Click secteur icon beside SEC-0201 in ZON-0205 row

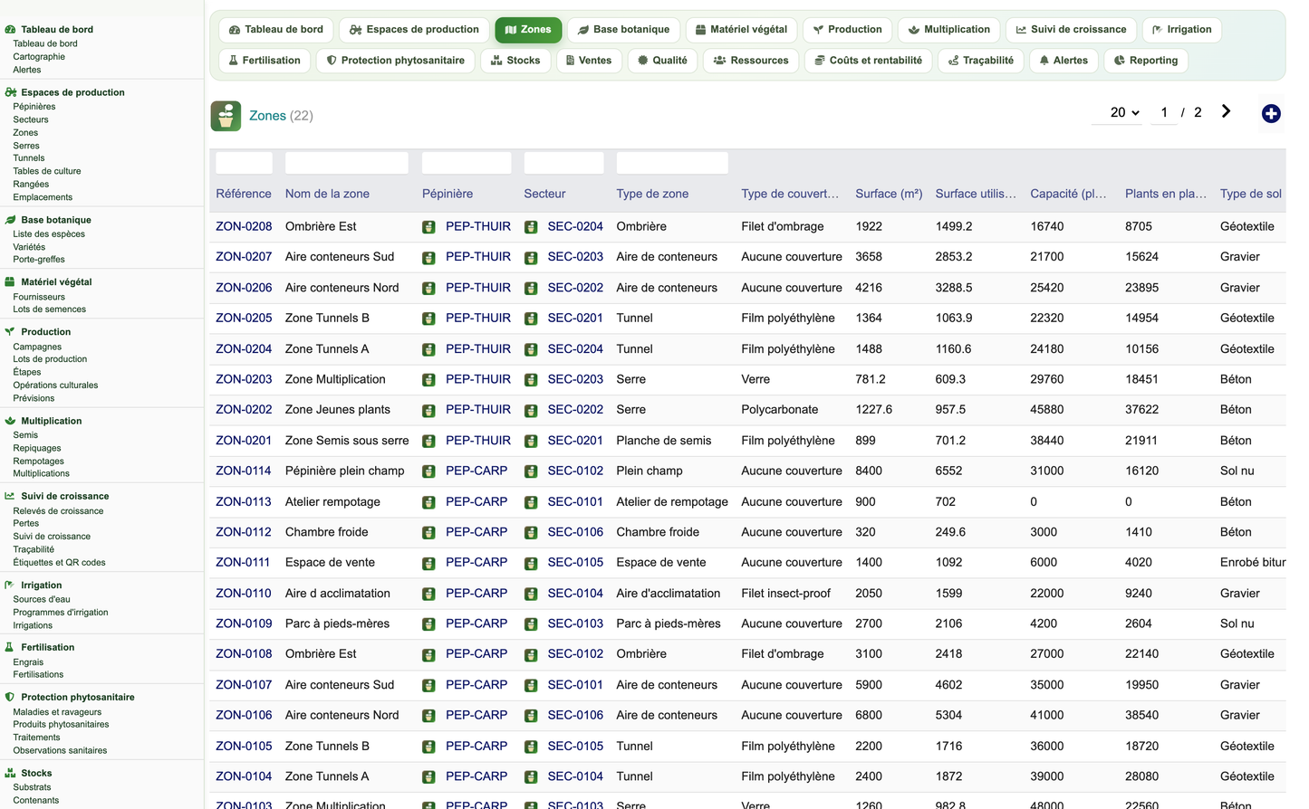(531, 319)
